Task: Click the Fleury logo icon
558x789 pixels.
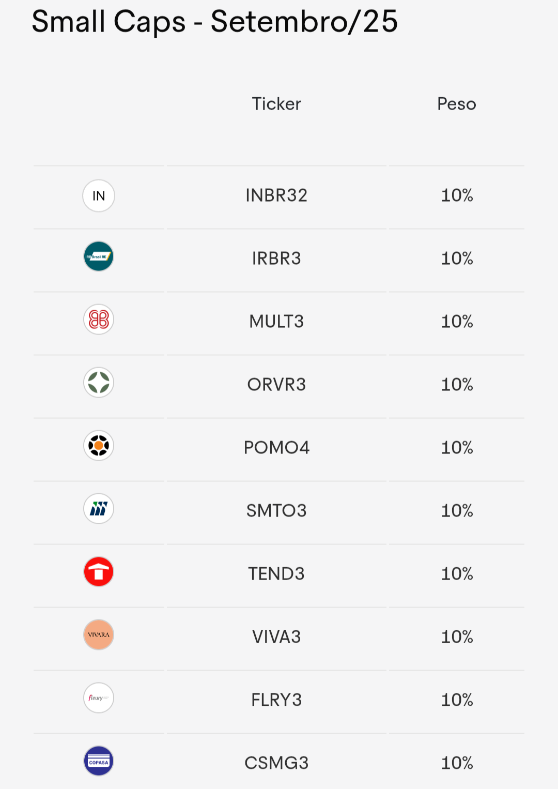Action: [x=99, y=698]
